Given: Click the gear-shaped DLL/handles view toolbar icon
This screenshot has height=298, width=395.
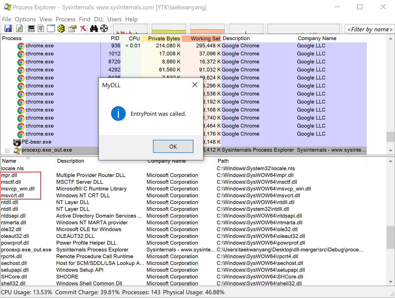Looking at the screenshot, I should tap(61, 29).
